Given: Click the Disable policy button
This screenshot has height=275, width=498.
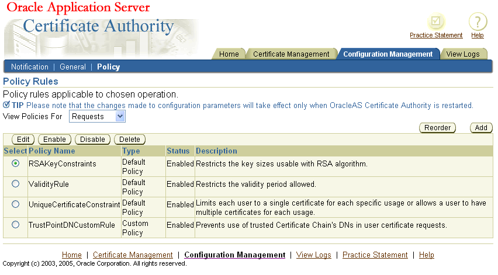Looking at the screenshot, I should (92, 139).
